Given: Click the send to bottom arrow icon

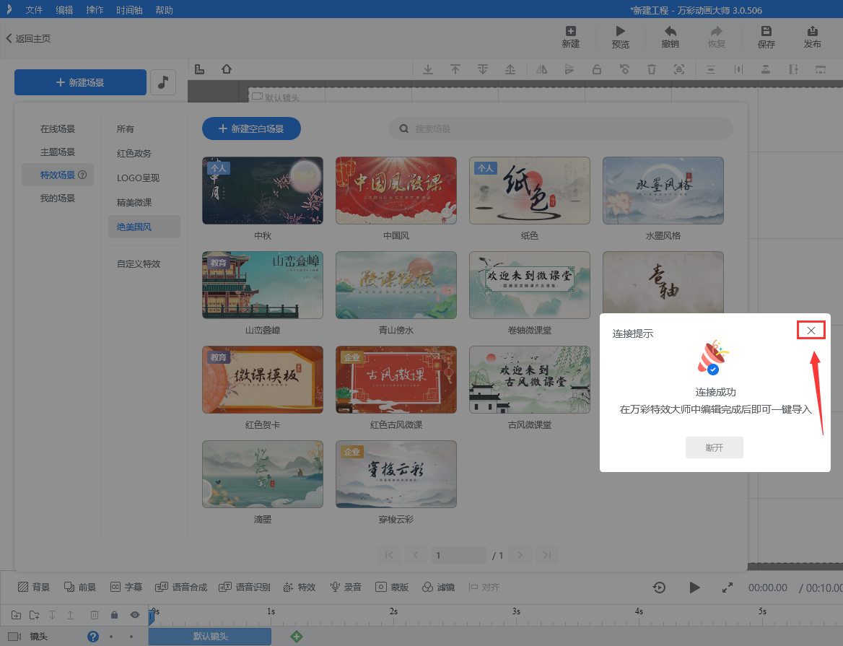Looking at the screenshot, I should coord(428,69).
